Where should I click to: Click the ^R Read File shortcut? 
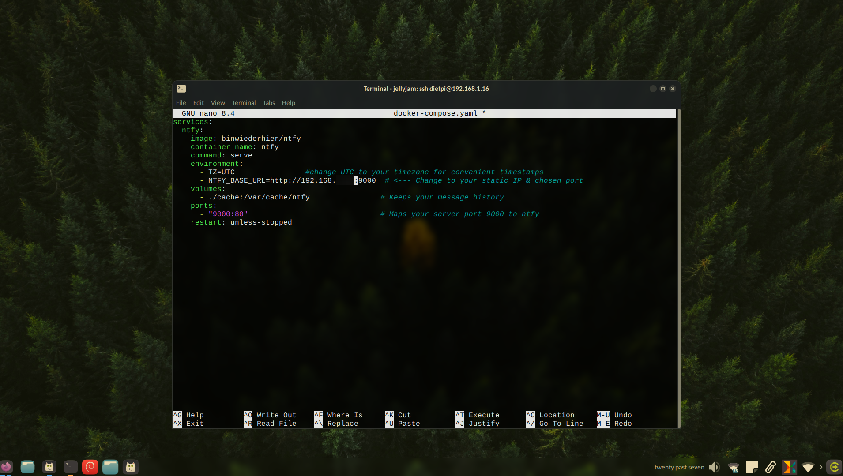pos(270,424)
